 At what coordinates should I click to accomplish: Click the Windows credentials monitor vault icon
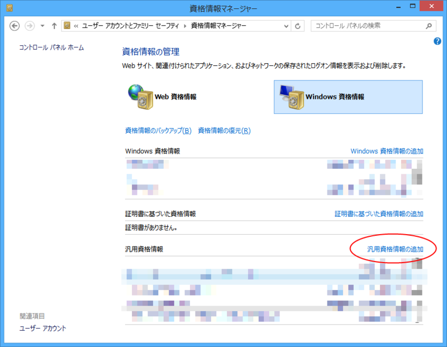tap(292, 97)
